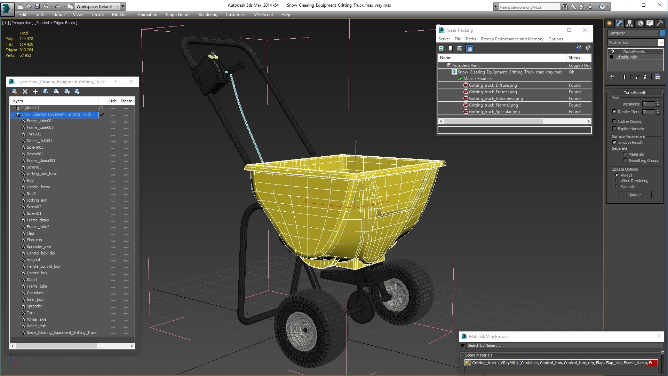The width and height of the screenshot is (668, 376).
Task: Open the Motion command panel tab
Action: (640, 23)
